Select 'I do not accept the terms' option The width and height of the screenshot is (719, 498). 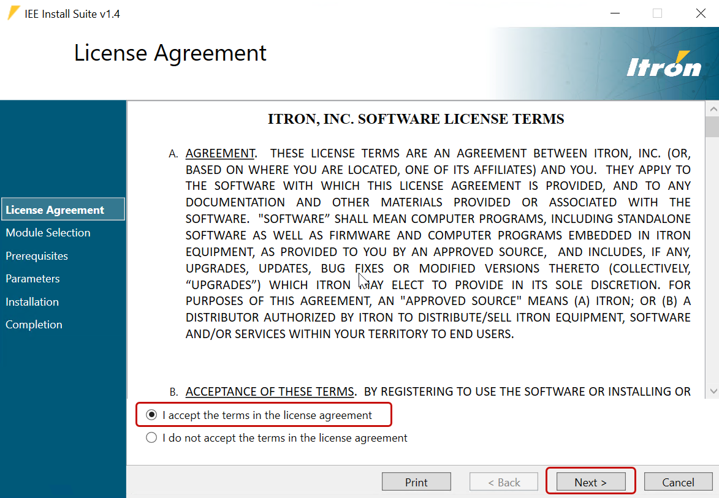151,437
